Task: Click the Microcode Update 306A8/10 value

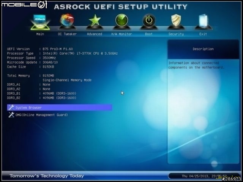Action: pos(50,62)
